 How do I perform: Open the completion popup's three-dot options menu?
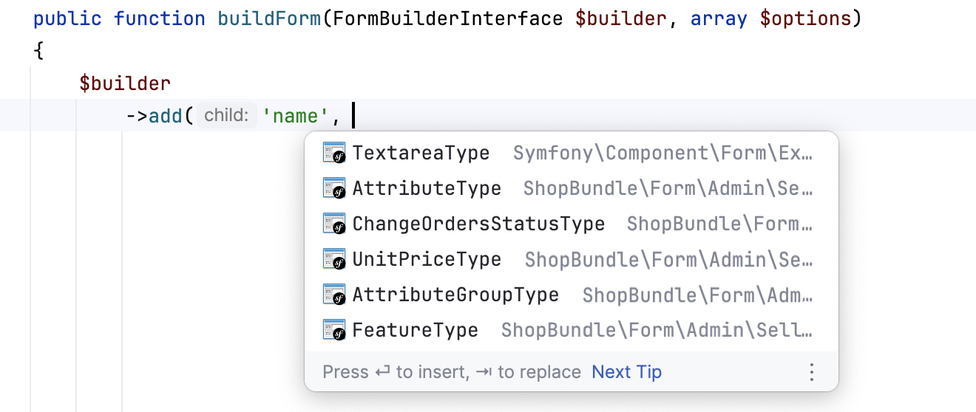[812, 372]
